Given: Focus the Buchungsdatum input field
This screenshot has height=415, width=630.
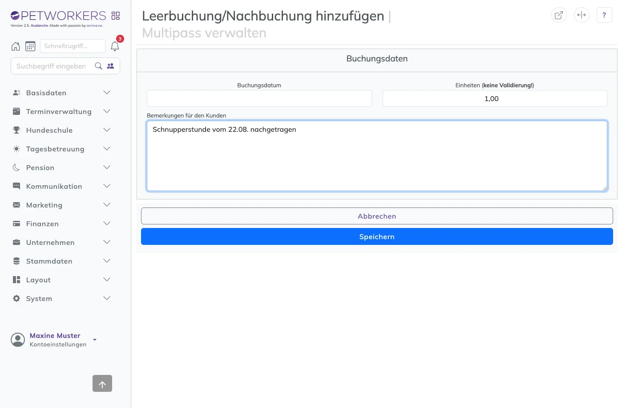Looking at the screenshot, I should (259, 98).
